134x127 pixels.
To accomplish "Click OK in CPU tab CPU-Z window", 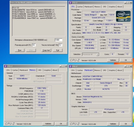I will click(x=126, y=60).
